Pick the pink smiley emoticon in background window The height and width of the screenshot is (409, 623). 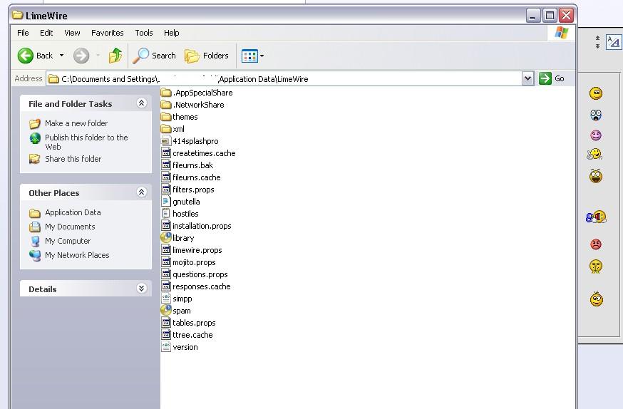596,135
